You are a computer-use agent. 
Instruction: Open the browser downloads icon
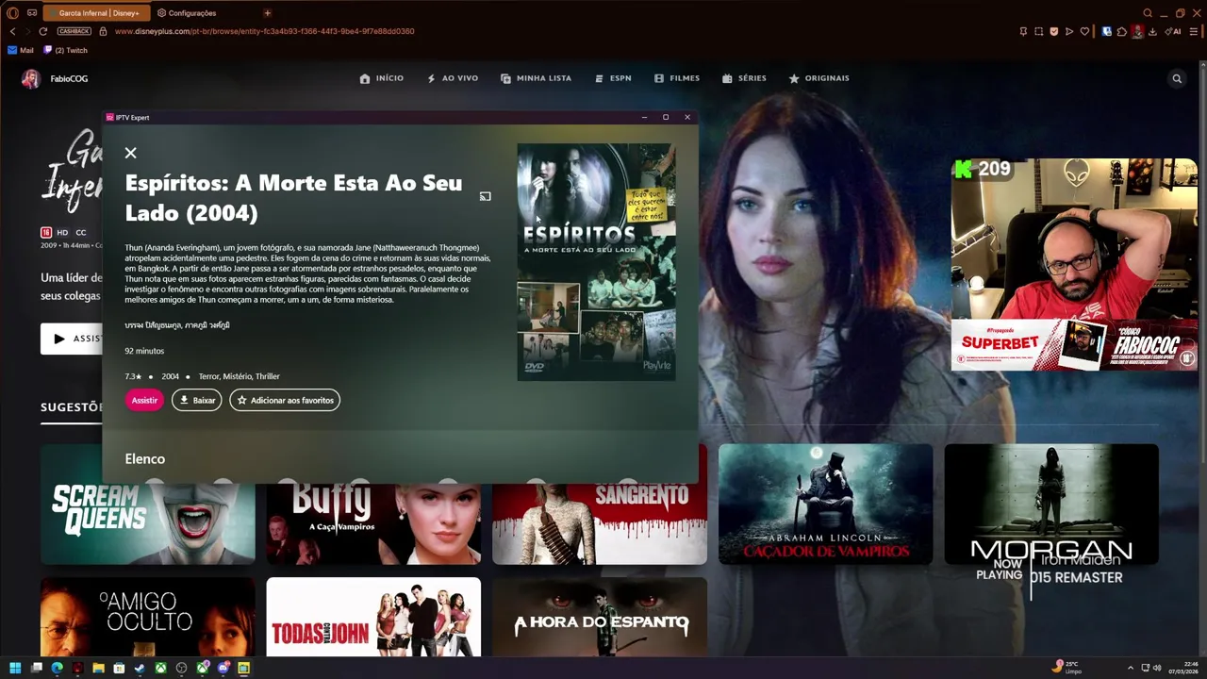[x=1152, y=31]
